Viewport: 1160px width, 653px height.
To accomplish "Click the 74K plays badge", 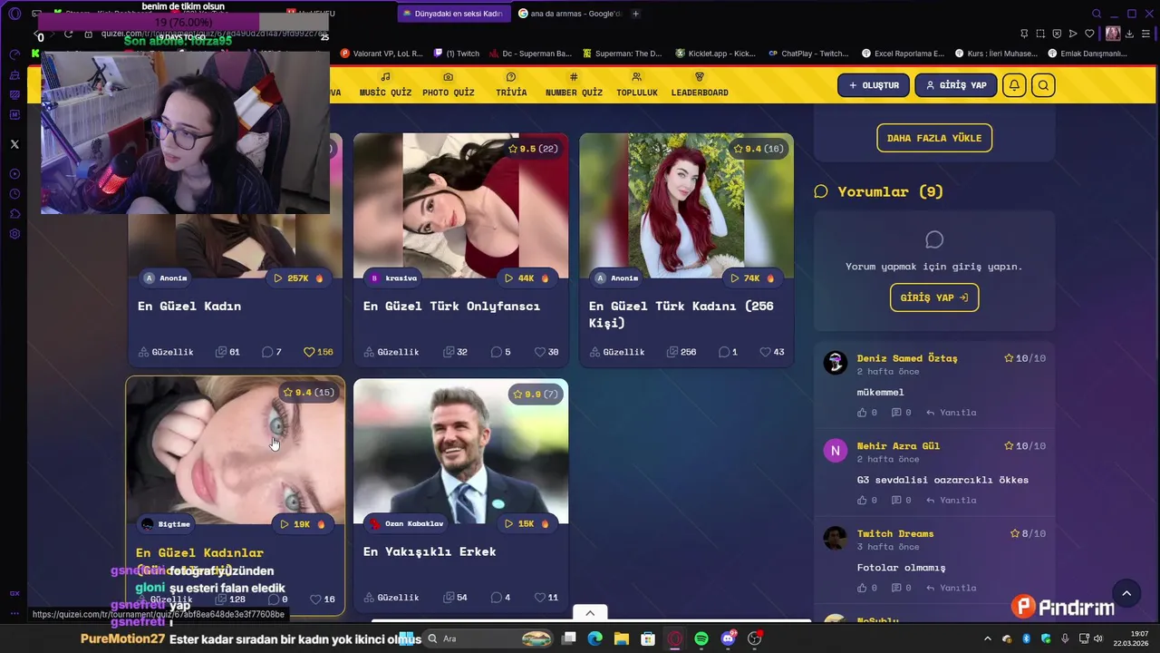I will (752, 278).
